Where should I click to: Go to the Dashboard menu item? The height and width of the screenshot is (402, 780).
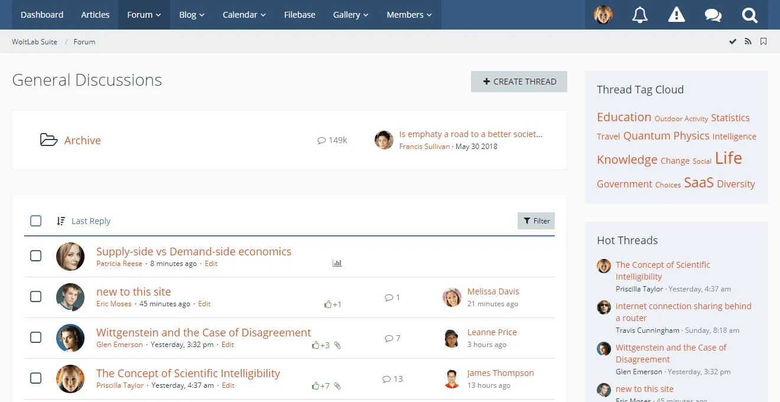pyautogui.click(x=42, y=15)
